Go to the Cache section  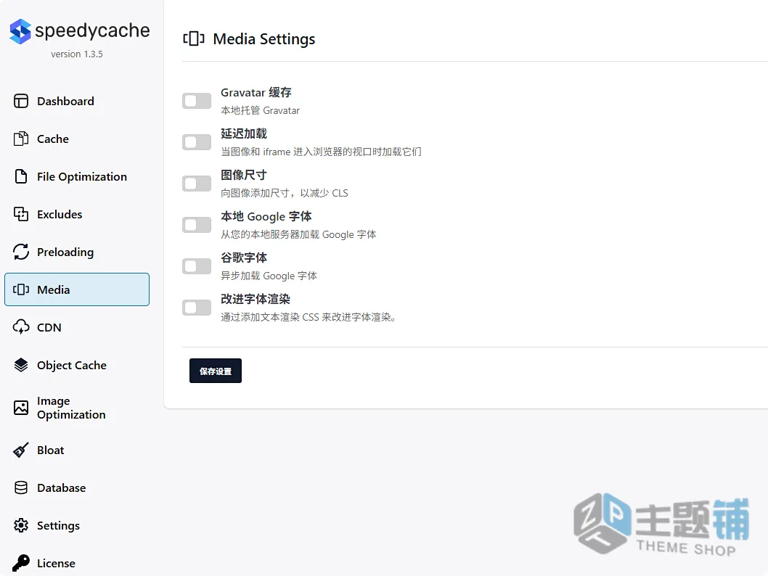tap(53, 139)
